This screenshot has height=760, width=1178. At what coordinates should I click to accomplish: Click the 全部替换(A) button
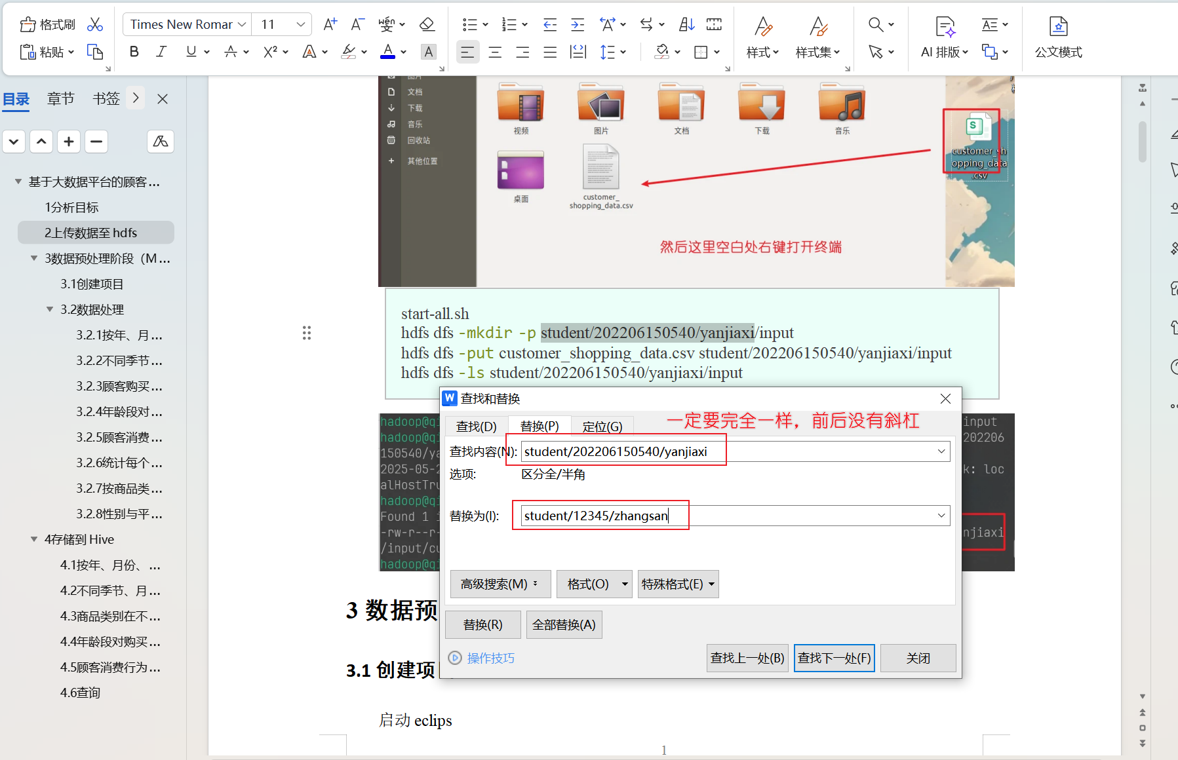pyautogui.click(x=564, y=625)
